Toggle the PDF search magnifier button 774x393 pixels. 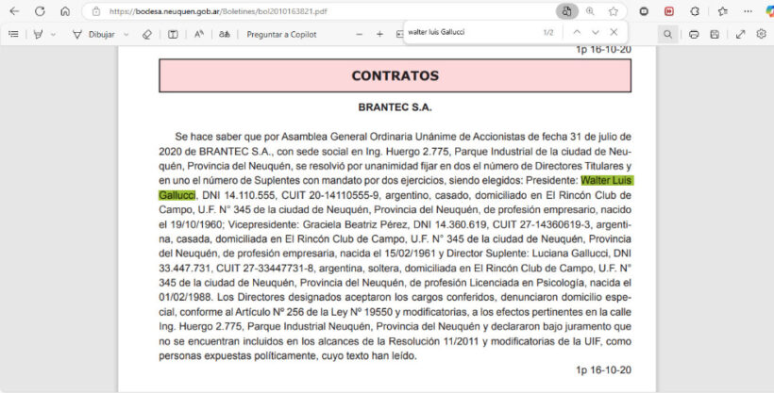click(x=668, y=34)
